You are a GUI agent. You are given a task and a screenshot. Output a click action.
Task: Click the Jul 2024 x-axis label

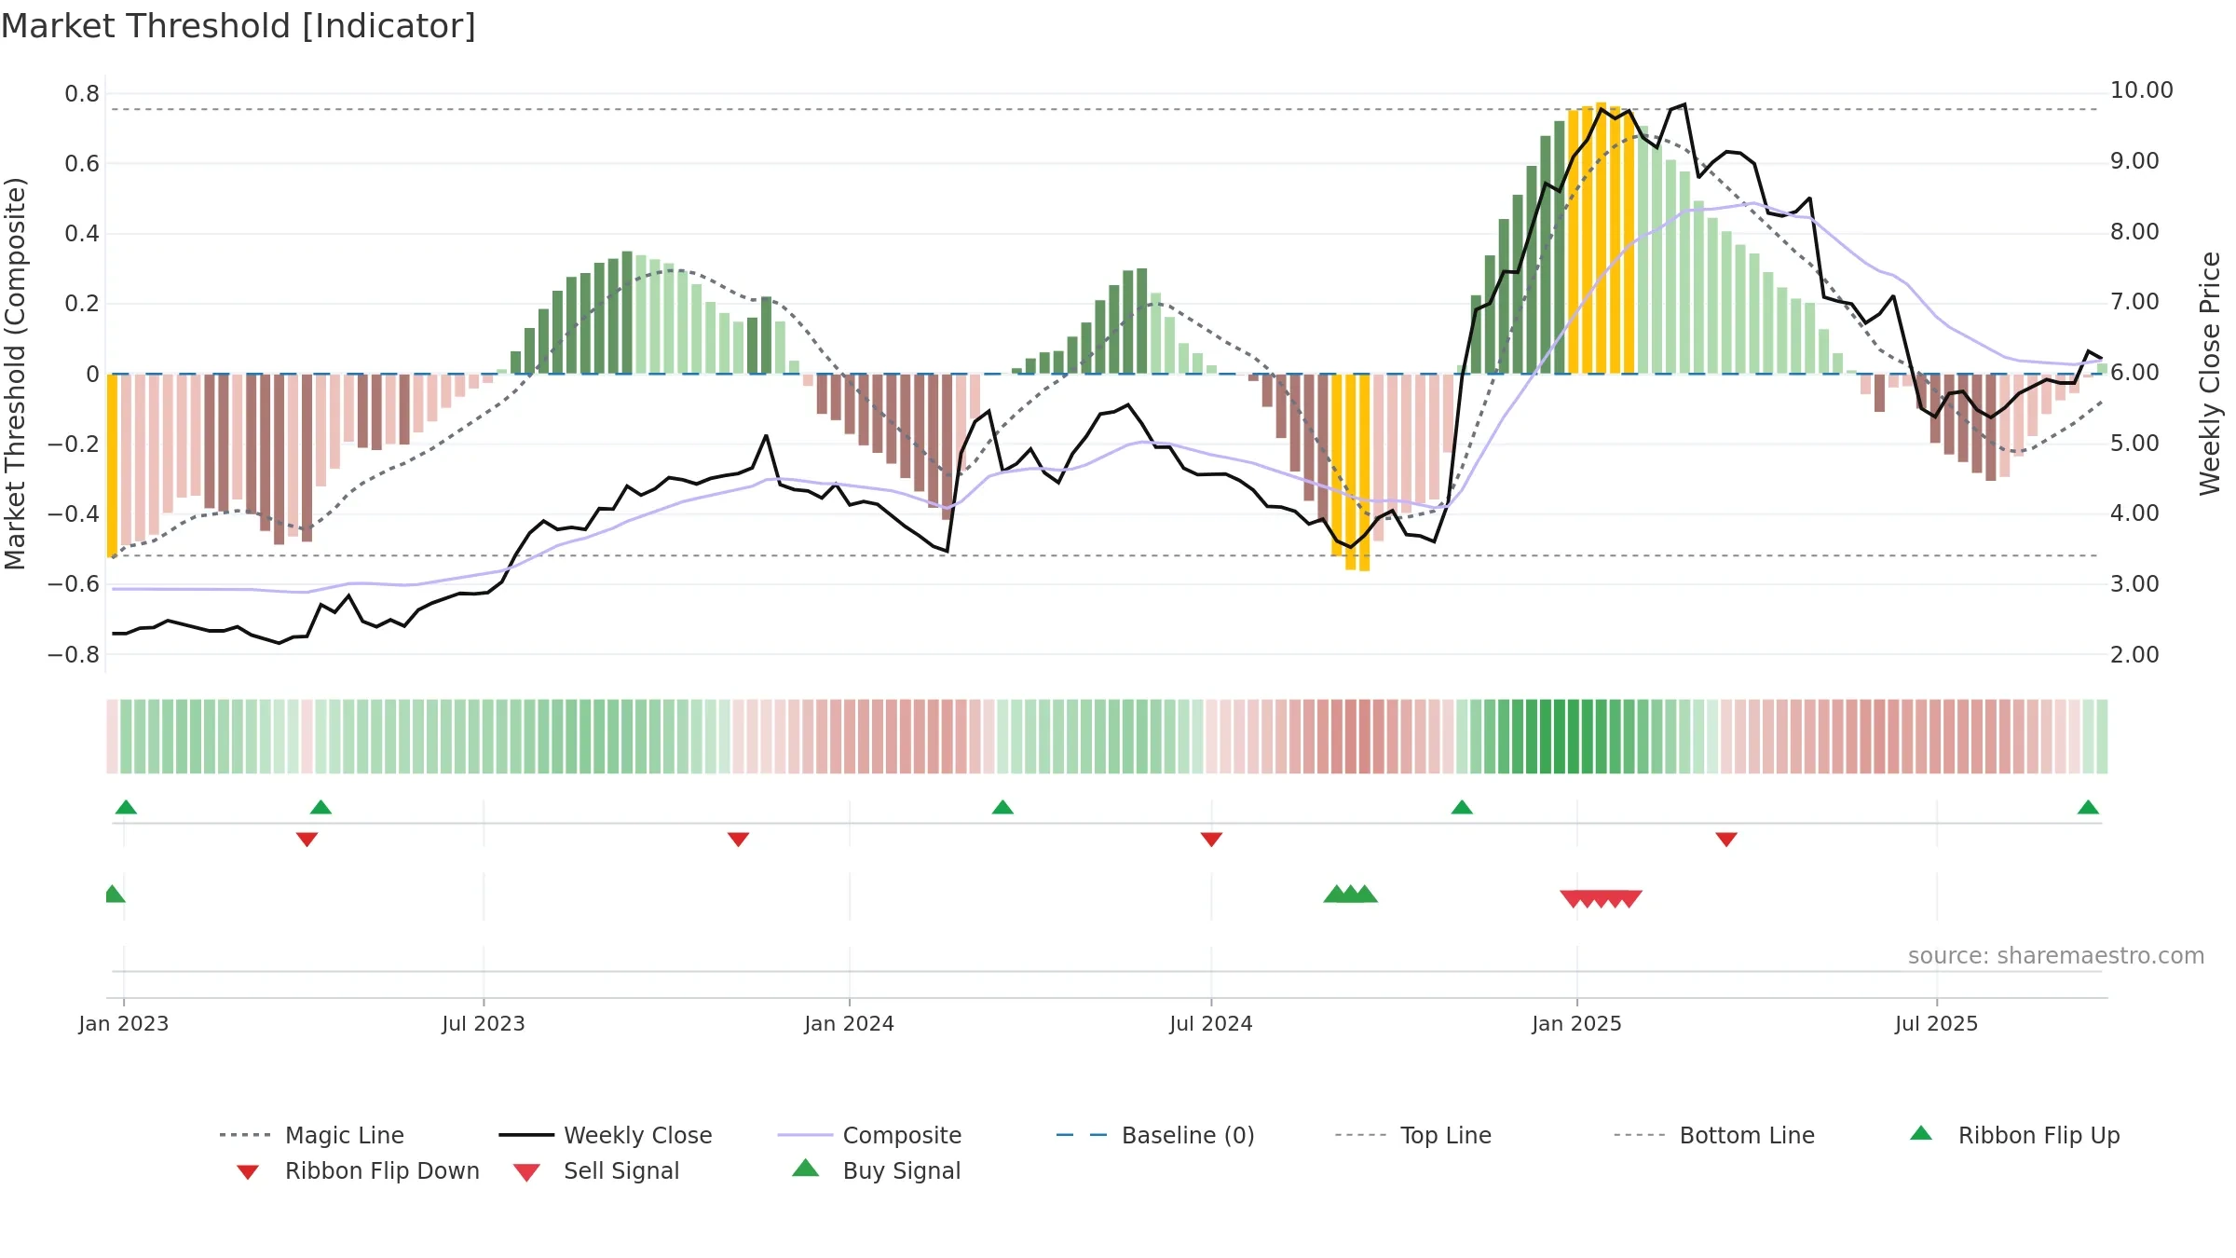(1211, 1023)
